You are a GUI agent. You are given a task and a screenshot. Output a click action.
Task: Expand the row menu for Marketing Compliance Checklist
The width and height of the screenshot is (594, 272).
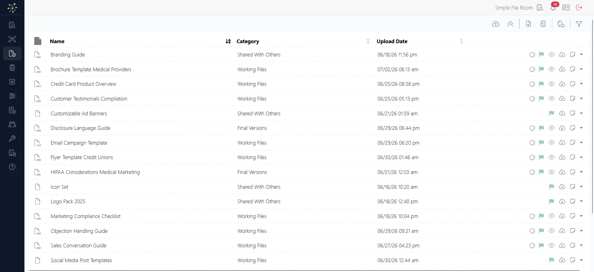click(x=581, y=216)
